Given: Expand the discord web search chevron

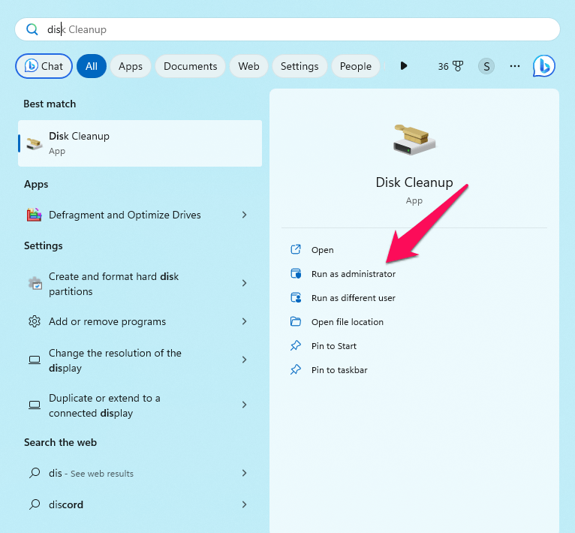Looking at the screenshot, I should click(x=245, y=504).
